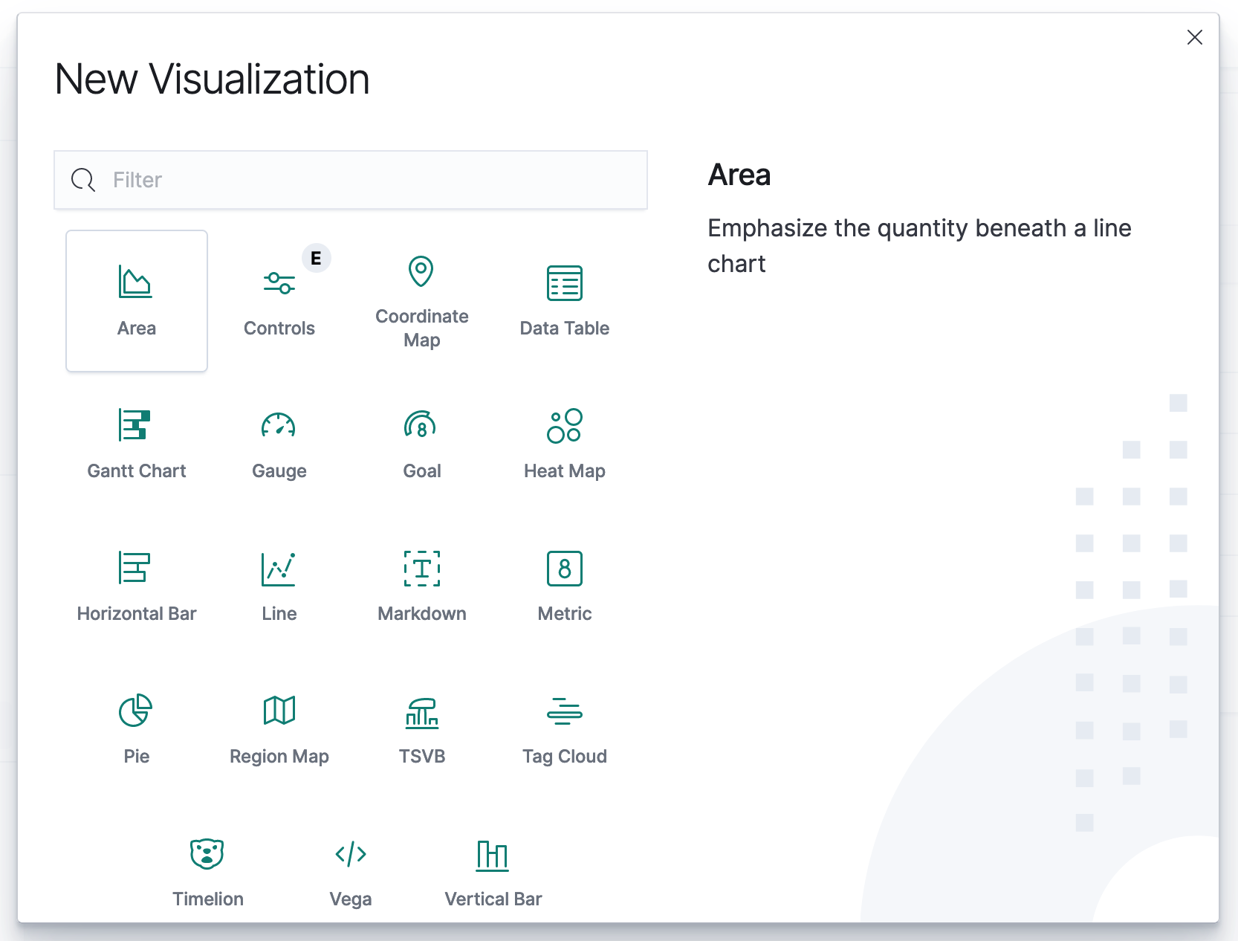
Task: Choose the Controls visualization type
Action: point(279,283)
